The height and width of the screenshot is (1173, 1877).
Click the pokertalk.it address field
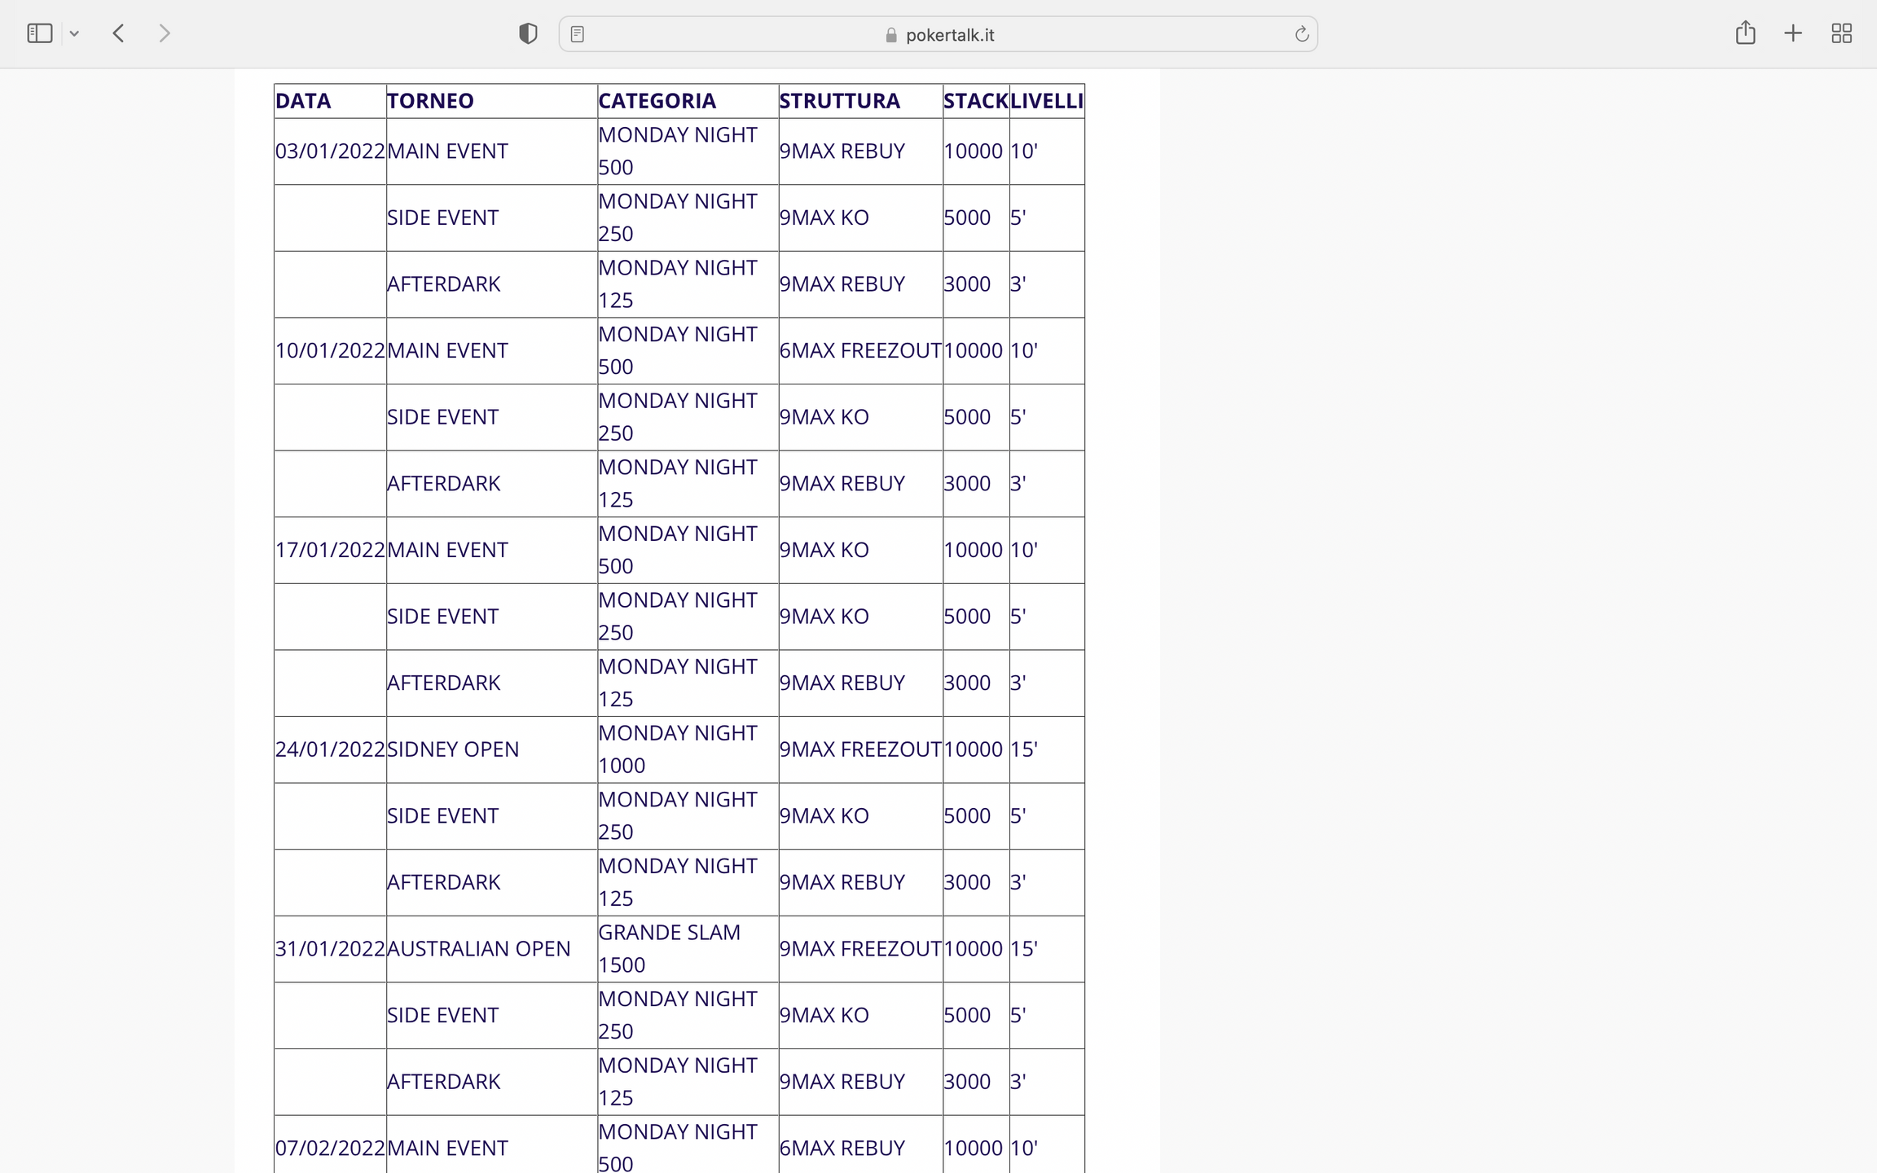pos(949,35)
